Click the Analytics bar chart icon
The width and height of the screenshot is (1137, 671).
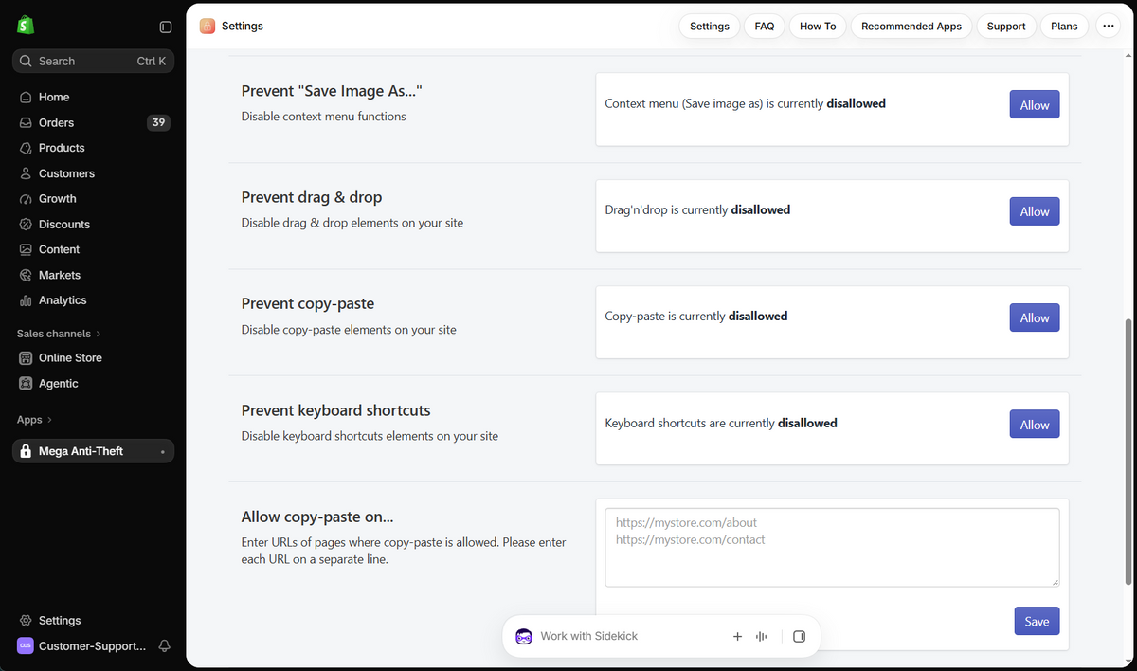pos(26,300)
